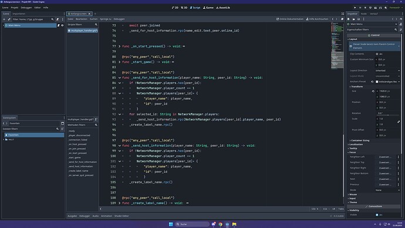Run specific scene clapperboard icon
The width and height of the screenshot is (405, 228).
[380, 8]
